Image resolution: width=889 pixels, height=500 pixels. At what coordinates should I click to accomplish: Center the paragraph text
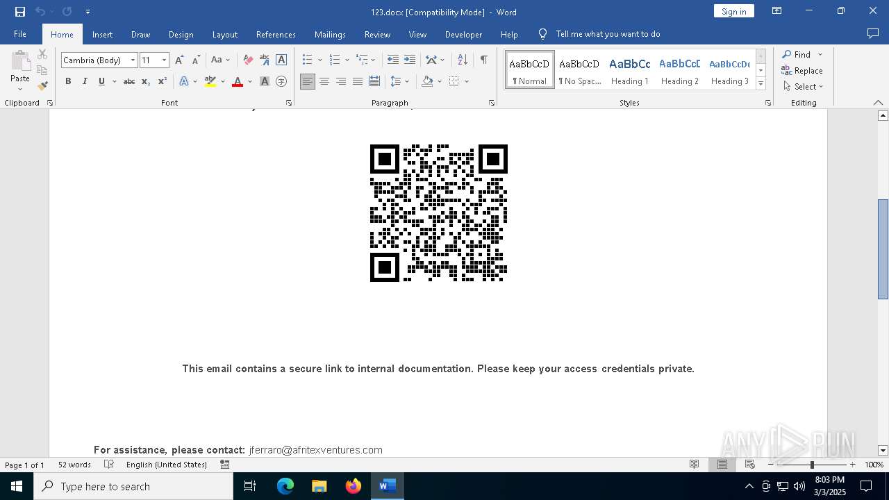(x=324, y=81)
